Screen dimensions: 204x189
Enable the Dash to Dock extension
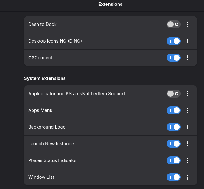[174, 24]
